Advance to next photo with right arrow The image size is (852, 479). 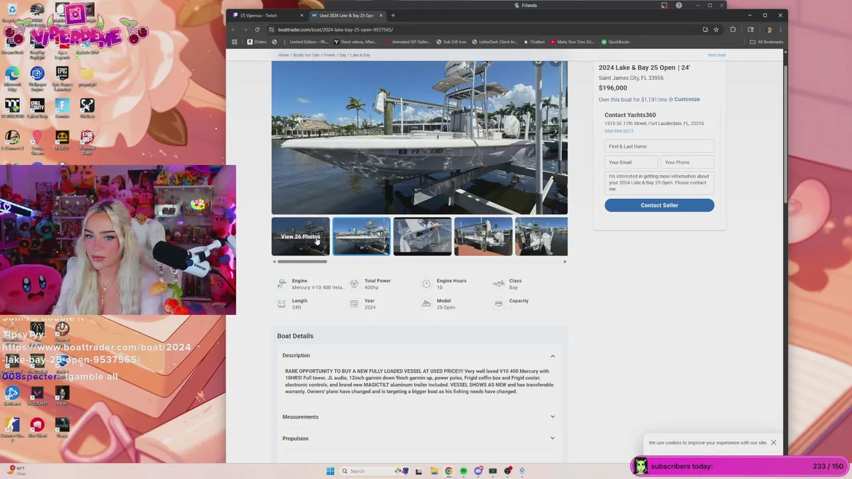pyautogui.click(x=556, y=132)
